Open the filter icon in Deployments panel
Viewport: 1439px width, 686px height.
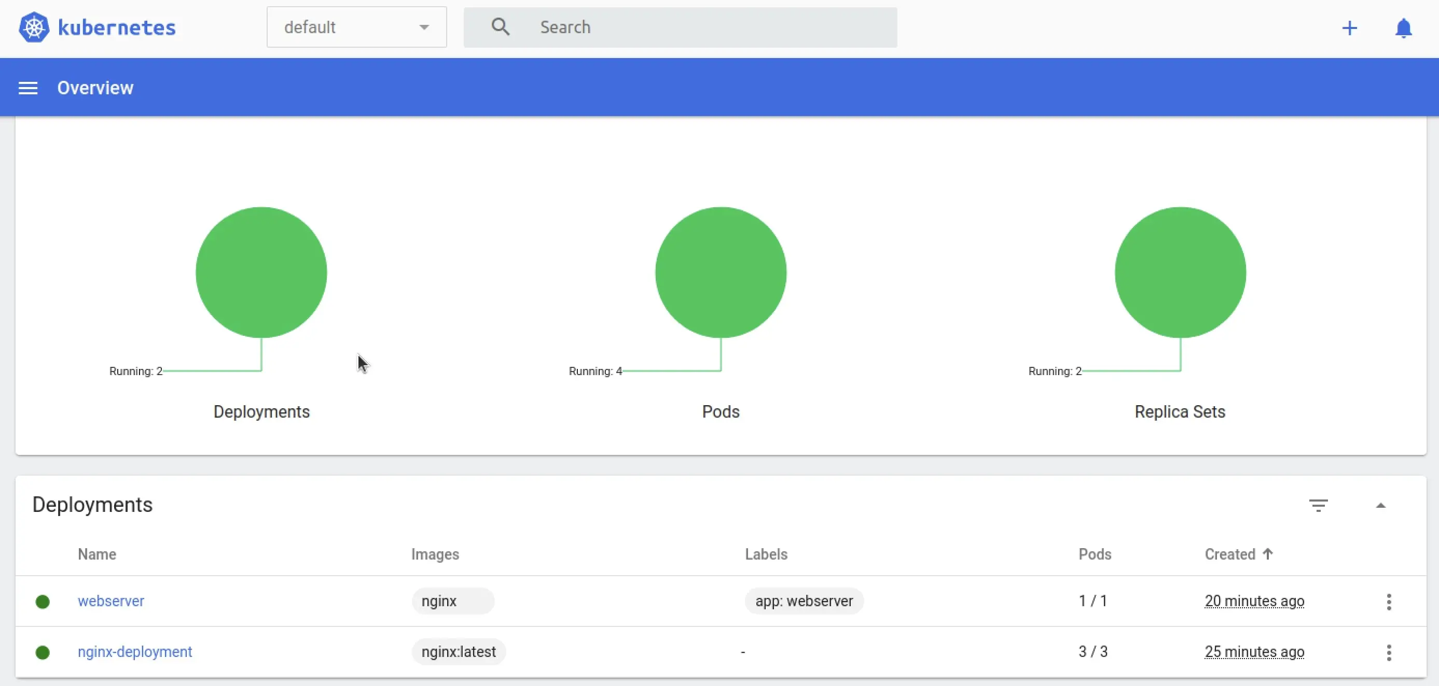tap(1319, 505)
